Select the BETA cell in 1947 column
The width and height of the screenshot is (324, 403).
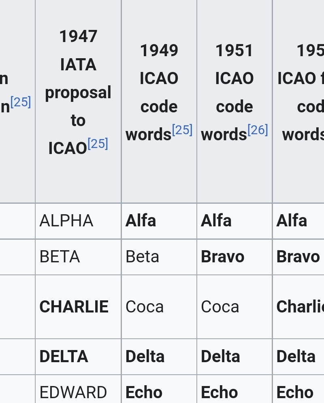click(x=78, y=257)
